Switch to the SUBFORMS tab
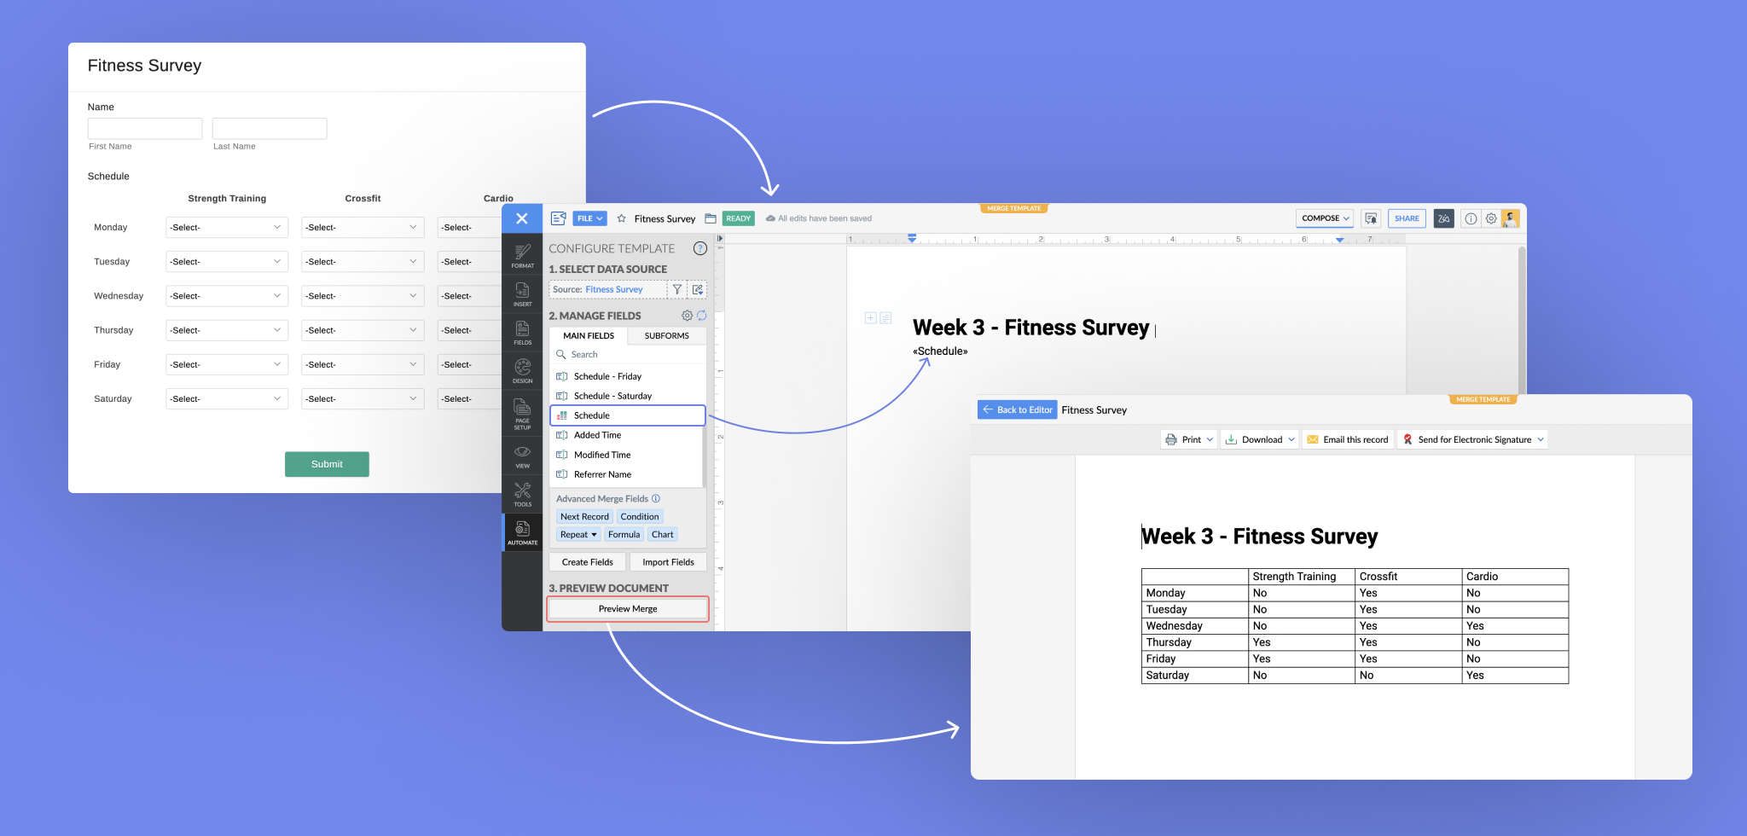The height and width of the screenshot is (836, 1747). tap(666, 336)
